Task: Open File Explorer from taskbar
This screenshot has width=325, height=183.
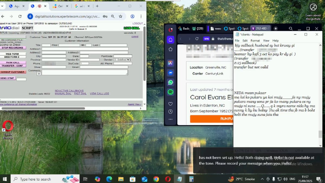Action: click(x=121, y=179)
